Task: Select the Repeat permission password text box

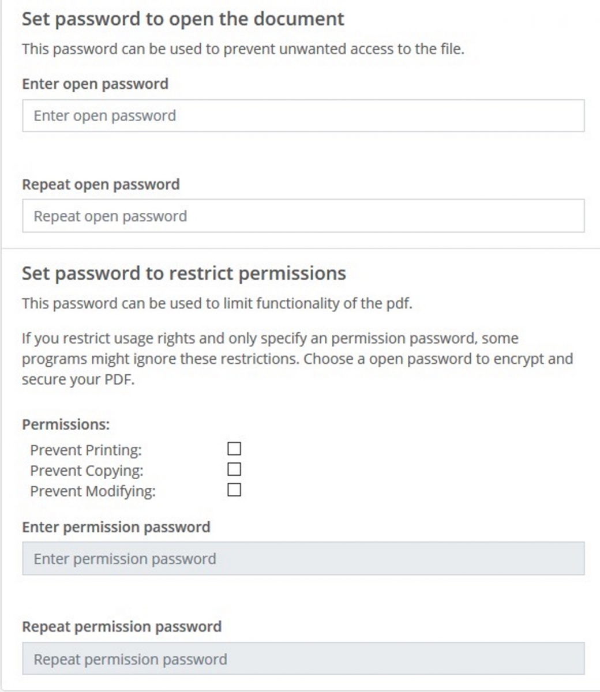Action: pos(303,659)
